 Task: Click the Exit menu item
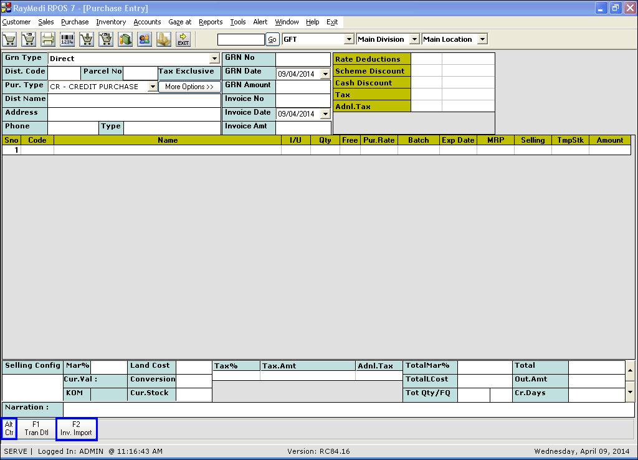[332, 22]
